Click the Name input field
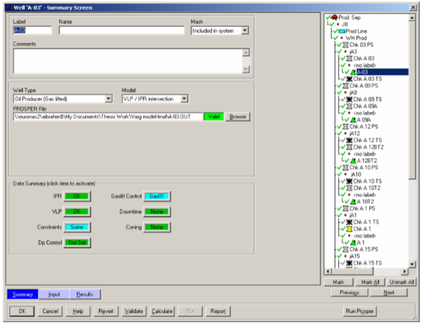The height and width of the screenshot is (323, 422). tap(122, 30)
